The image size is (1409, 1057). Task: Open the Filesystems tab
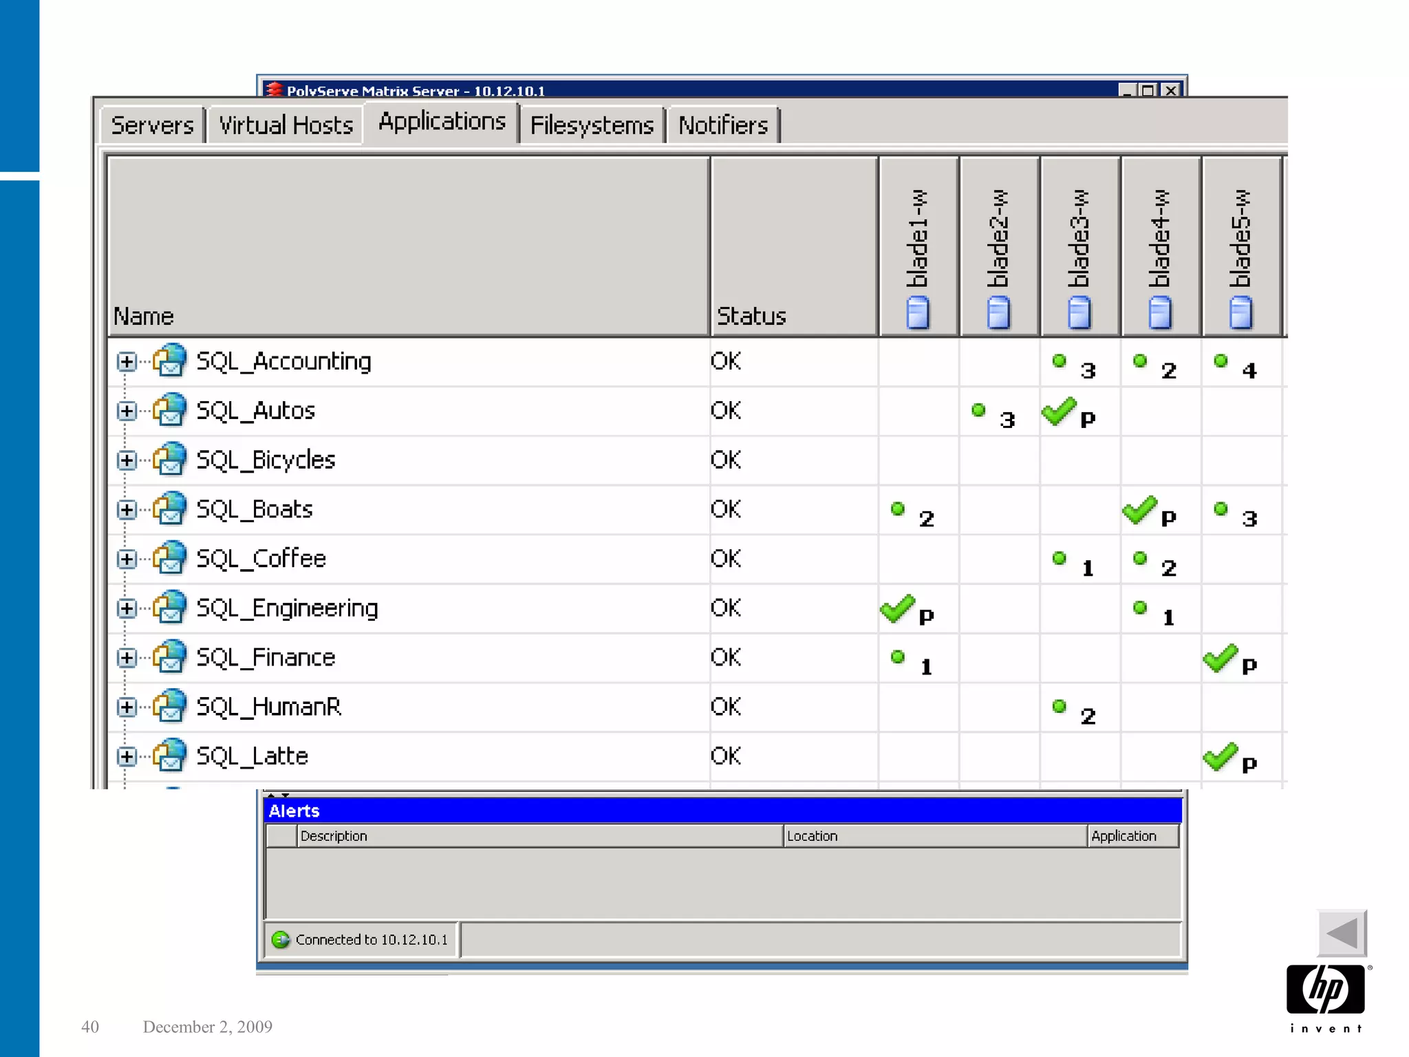click(x=592, y=125)
